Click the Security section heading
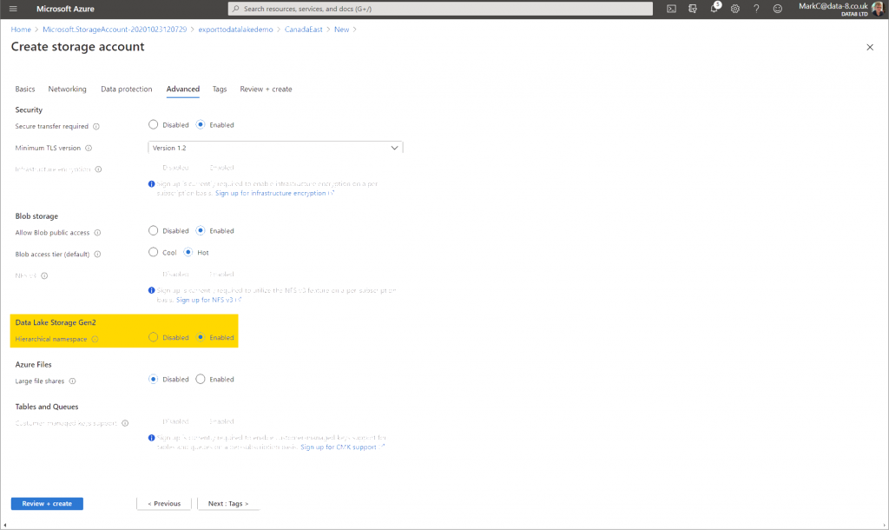 click(29, 109)
